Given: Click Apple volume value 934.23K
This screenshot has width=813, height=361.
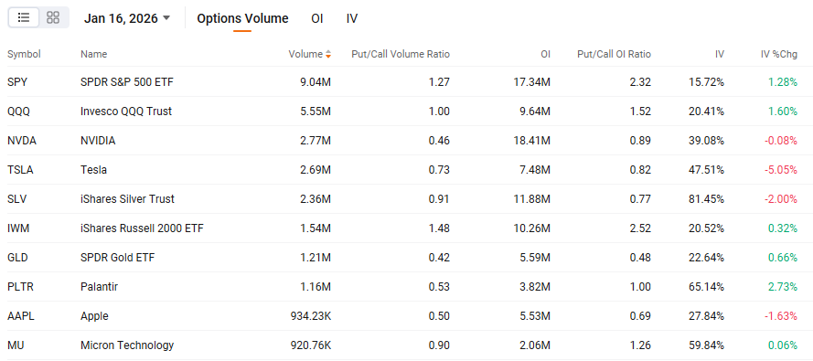Looking at the screenshot, I should pyautogui.click(x=311, y=316).
